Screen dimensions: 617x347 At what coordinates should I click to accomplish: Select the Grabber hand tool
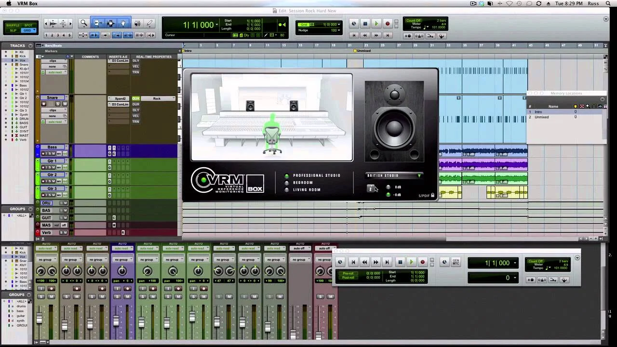[123, 23]
